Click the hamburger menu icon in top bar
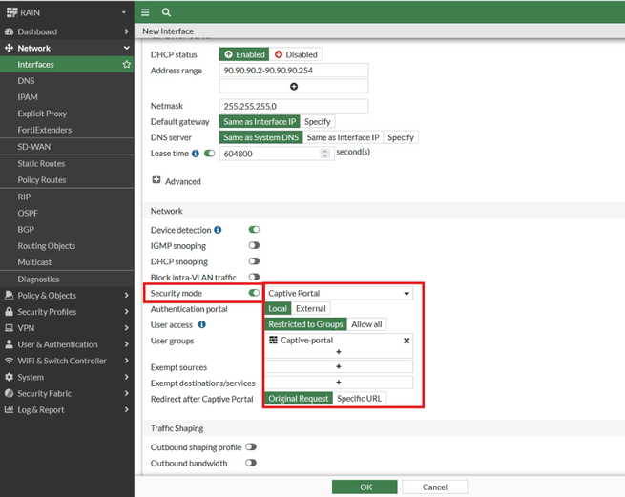Screen dimensions: 625x497 click(x=145, y=12)
